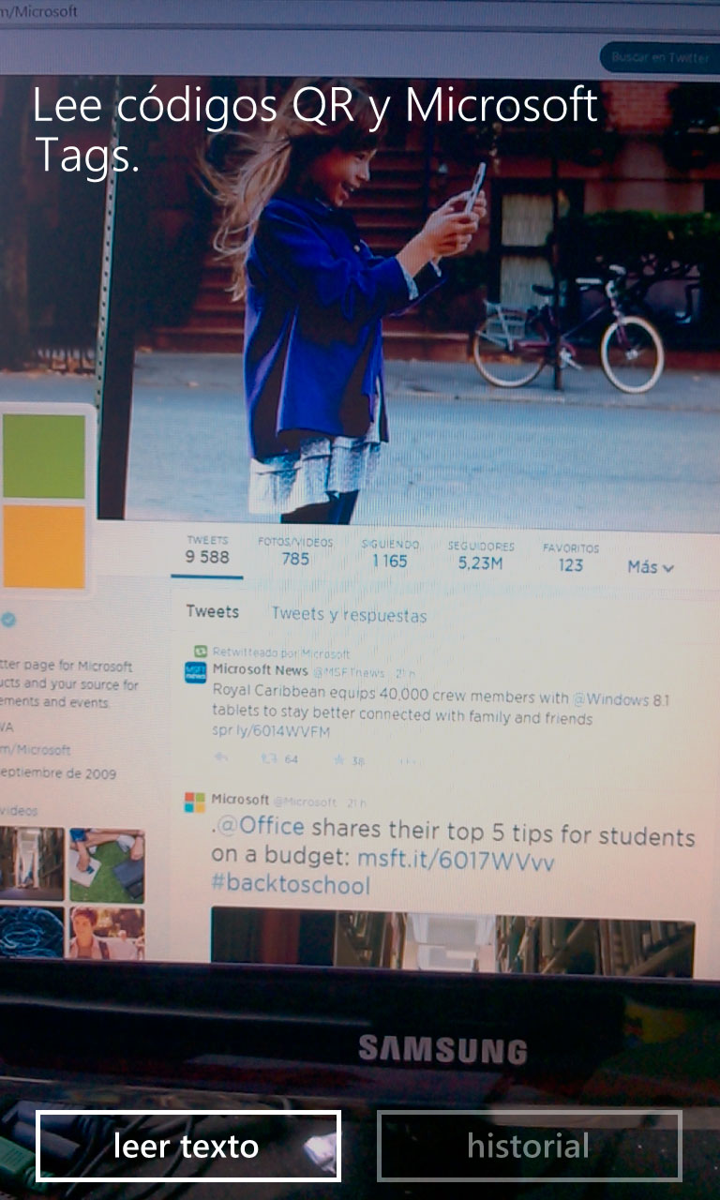
Task: Click the Microsoft four-color logo avatar in tweet
Action: pyautogui.click(x=194, y=802)
